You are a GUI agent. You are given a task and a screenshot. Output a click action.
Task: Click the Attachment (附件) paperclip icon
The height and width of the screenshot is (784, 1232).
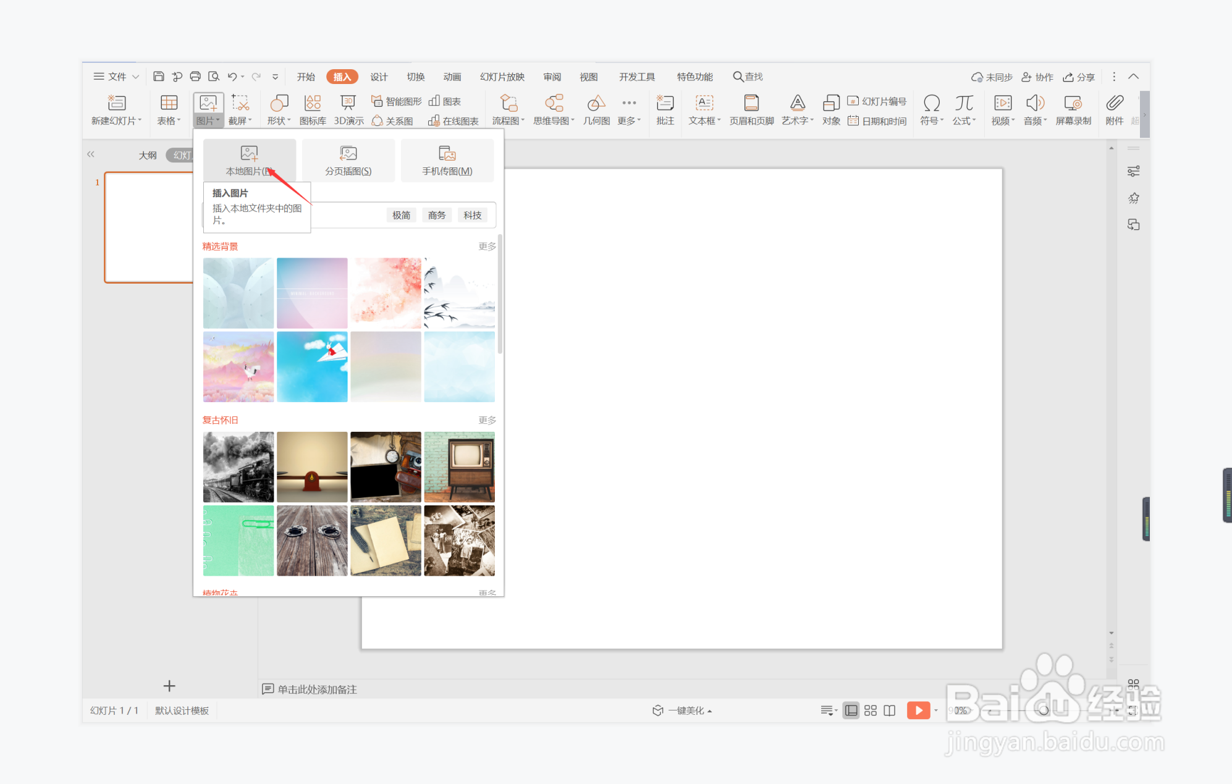(1115, 103)
